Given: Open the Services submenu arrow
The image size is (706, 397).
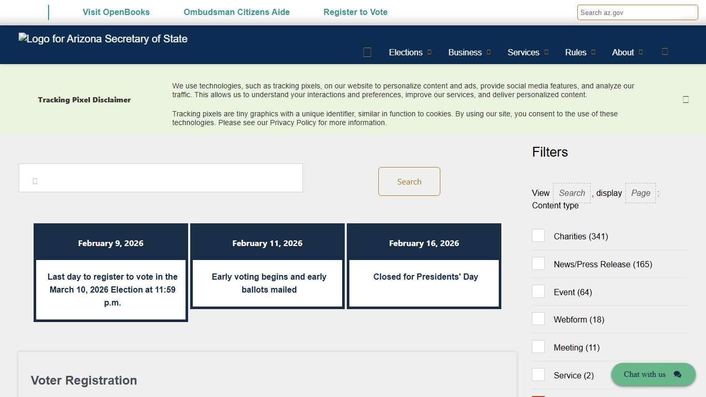Looking at the screenshot, I should click(546, 52).
